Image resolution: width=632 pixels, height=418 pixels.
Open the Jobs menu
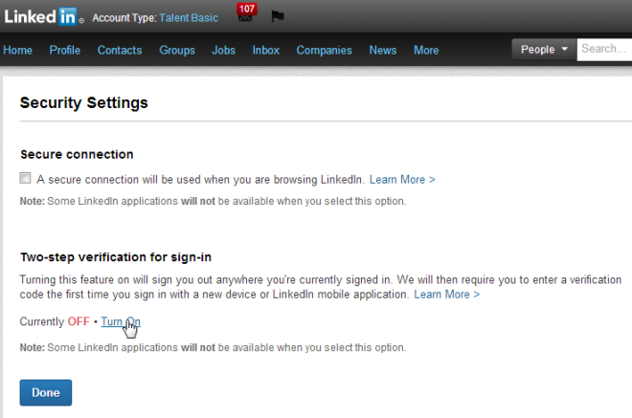coord(224,50)
